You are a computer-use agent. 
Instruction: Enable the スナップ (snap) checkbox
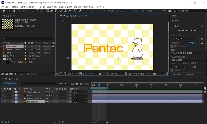coord(106,11)
